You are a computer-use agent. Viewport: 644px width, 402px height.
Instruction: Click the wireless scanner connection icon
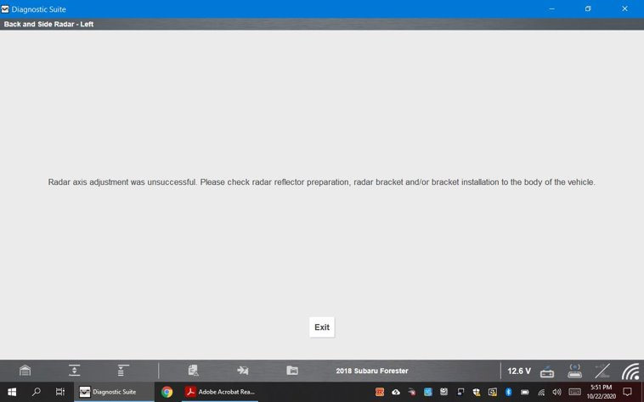574,371
